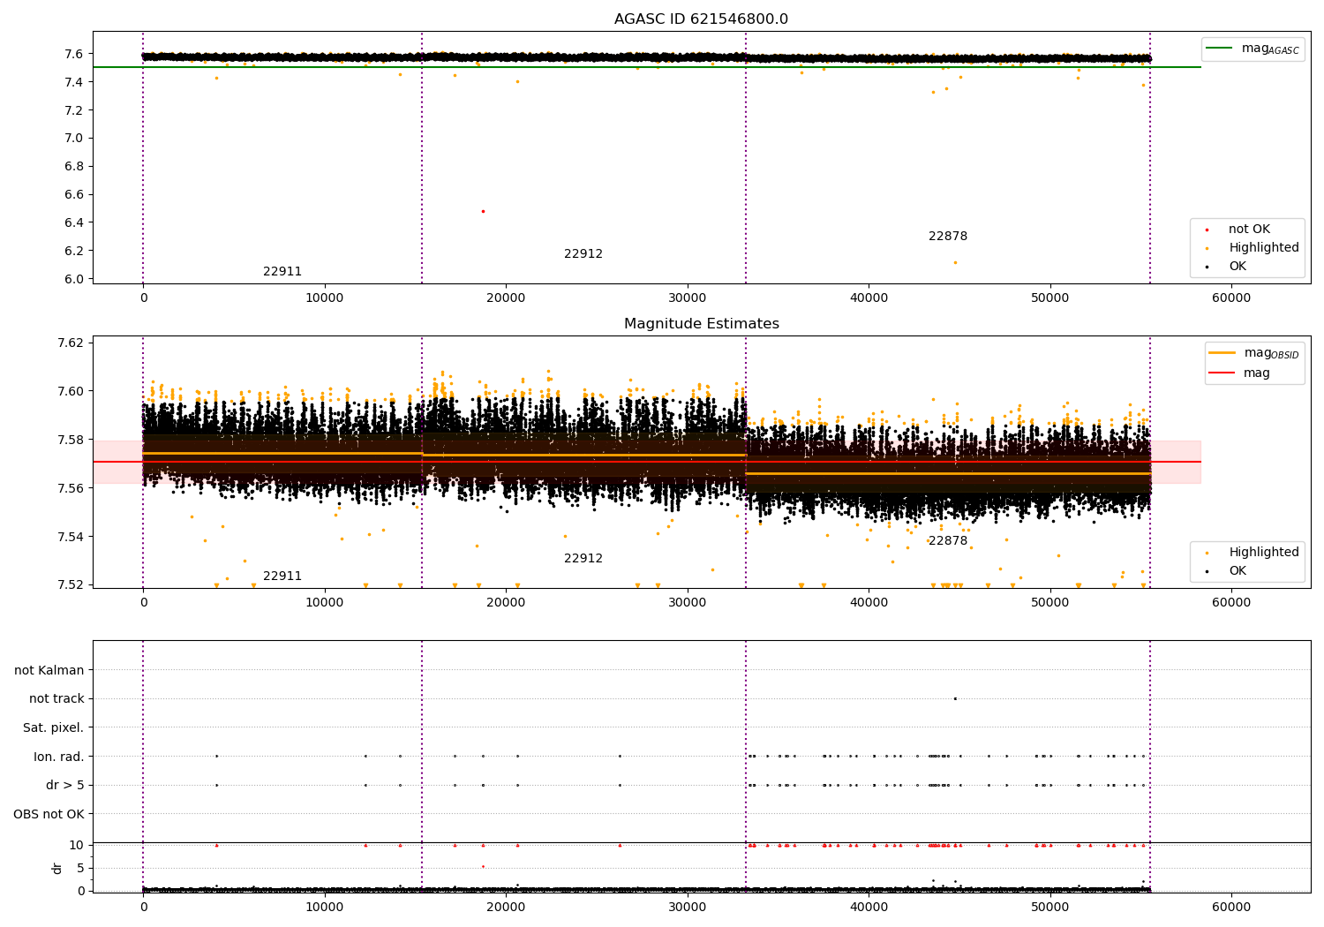
Task: Click y-tick 7.56 on Magnitude Estimates plot
Action: [71, 488]
